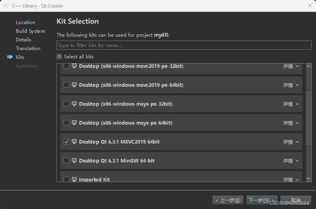Go to the Details wizard step
This screenshot has height=209, width=316.
pyautogui.click(x=23, y=39)
